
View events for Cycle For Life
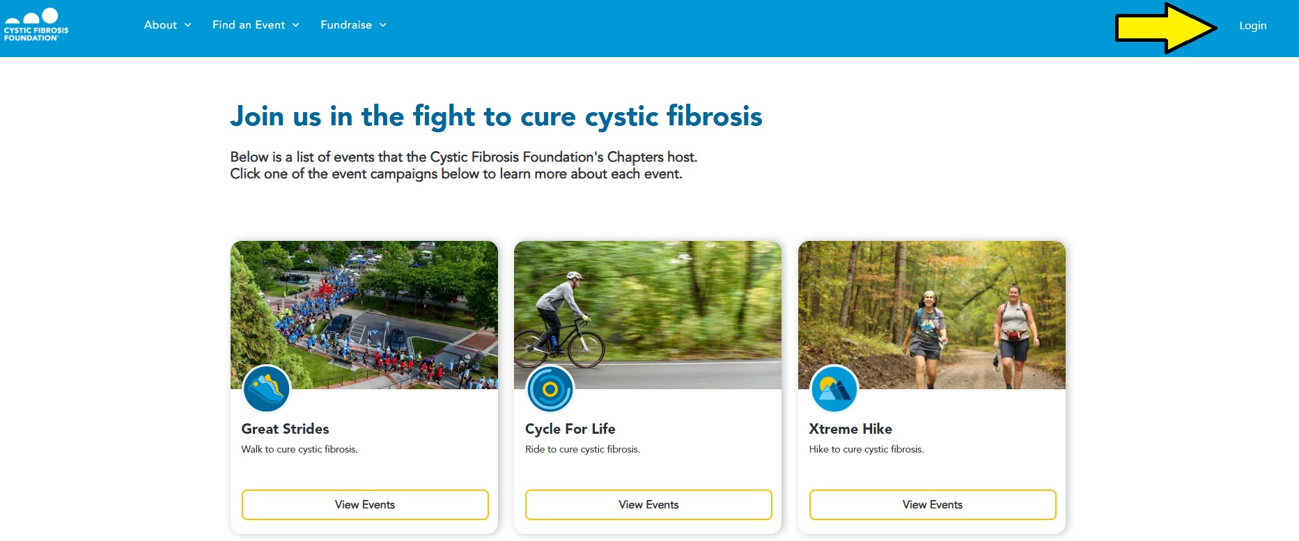pyautogui.click(x=648, y=505)
